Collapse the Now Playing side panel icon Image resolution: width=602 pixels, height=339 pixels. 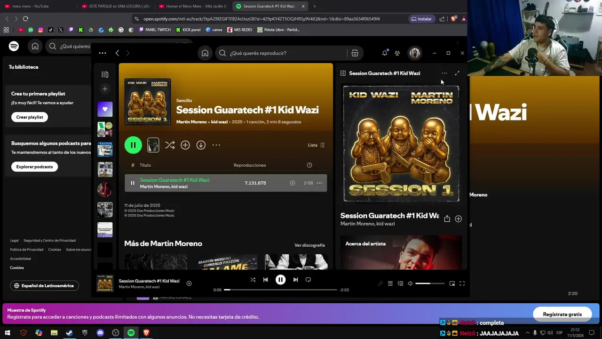[343, 73]
